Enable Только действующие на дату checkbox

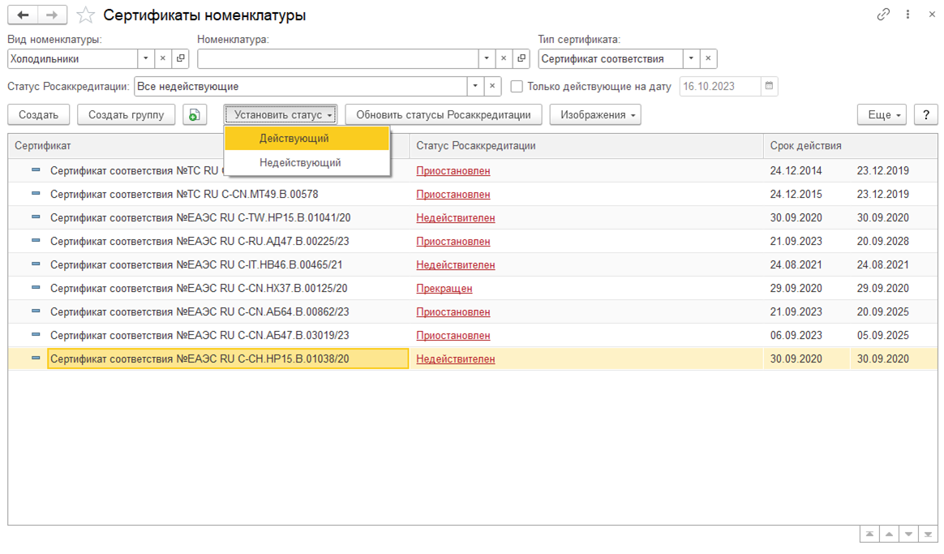pos(517,86)
